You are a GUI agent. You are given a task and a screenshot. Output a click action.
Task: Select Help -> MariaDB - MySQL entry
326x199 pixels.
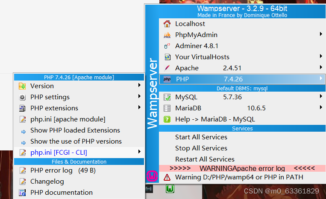click(242, 119)
